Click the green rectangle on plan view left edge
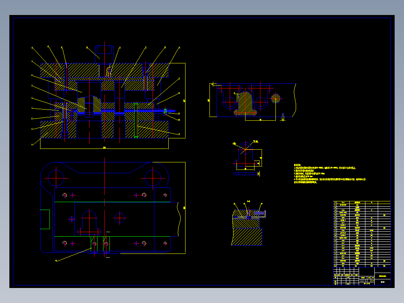Image resolution: width=404 pixels, height=303 pixels. click(x=45, y=219)
